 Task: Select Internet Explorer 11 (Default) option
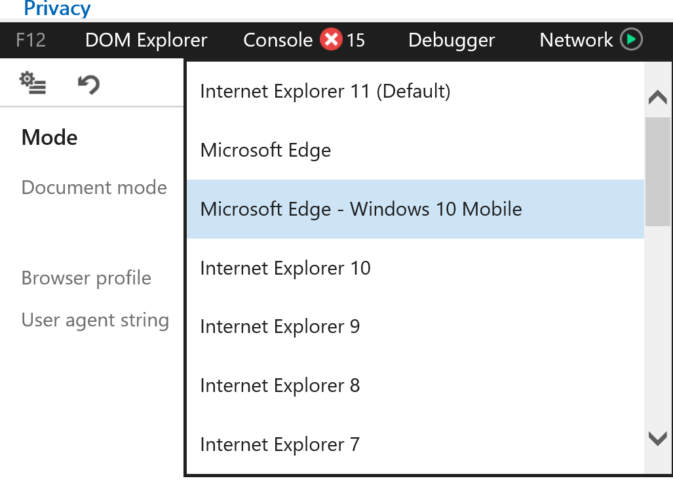415,92
